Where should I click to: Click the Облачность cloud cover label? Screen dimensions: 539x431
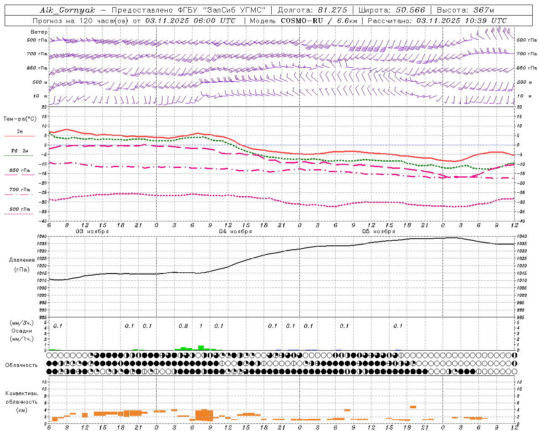(21, 365)
